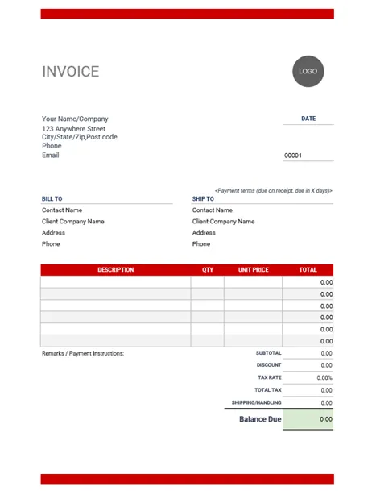Screen dimensions: 376x491
Task: Click the UNIT PRICE column header
Action: pos(254,270)
